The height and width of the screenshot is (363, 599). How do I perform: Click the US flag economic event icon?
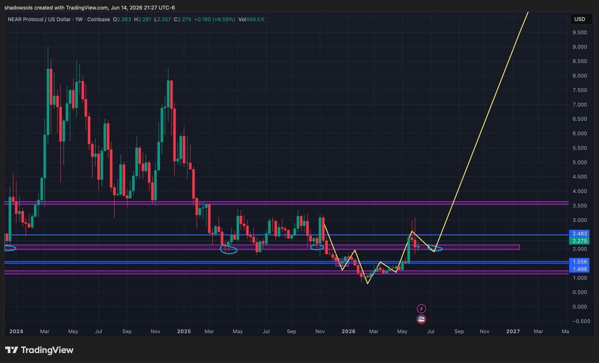pyautogui.click(x=421, y=319)
